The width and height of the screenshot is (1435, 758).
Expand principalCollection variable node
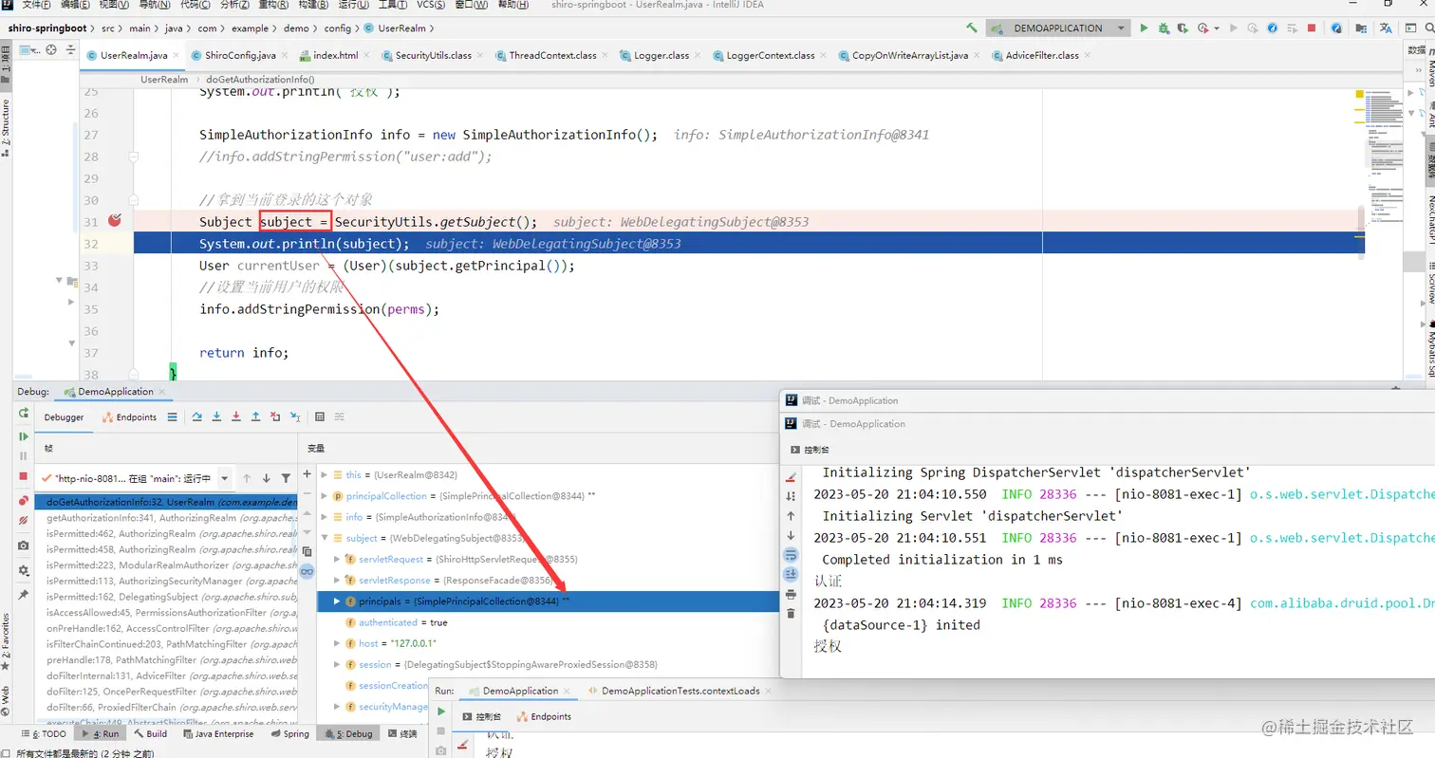point(325,495)
